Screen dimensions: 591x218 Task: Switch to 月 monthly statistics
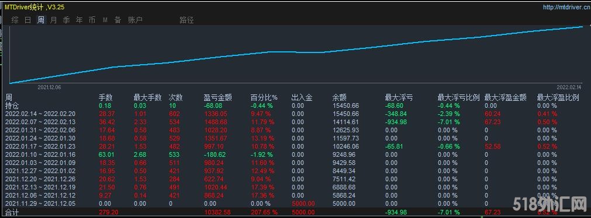54,20
